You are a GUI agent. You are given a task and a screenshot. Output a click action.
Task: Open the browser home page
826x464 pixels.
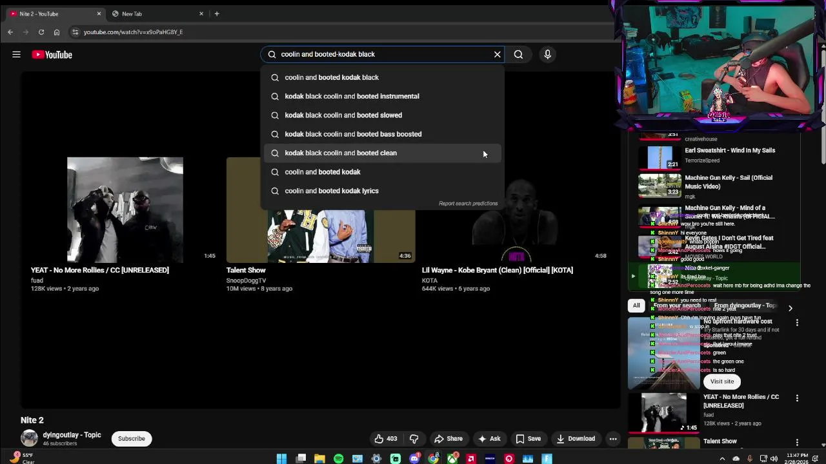[57, 32]
